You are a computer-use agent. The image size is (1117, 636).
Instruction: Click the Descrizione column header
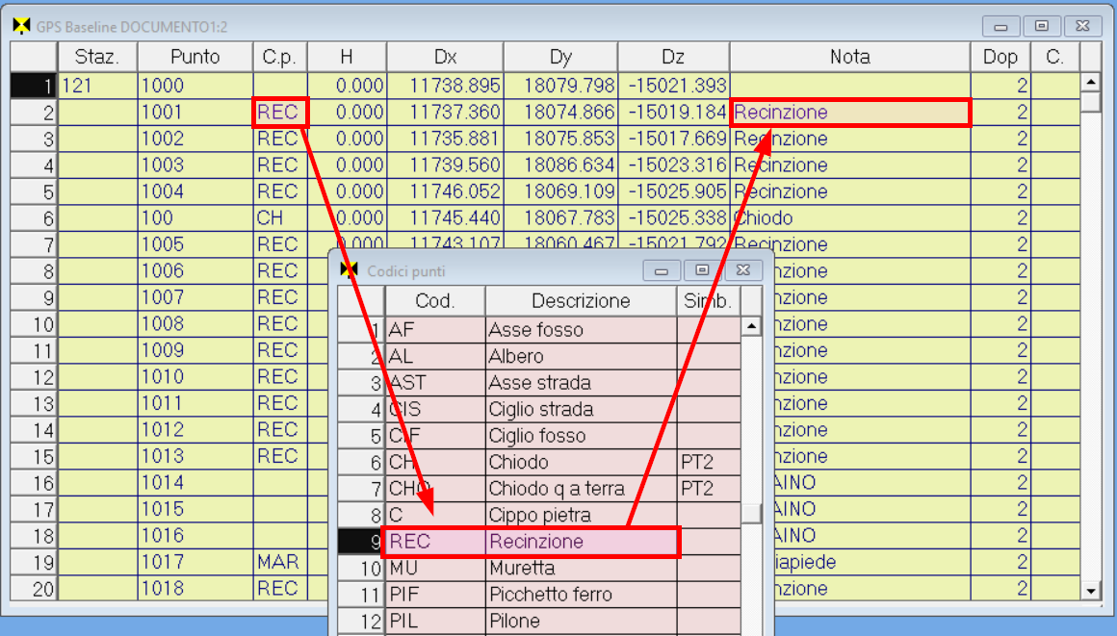581,301
